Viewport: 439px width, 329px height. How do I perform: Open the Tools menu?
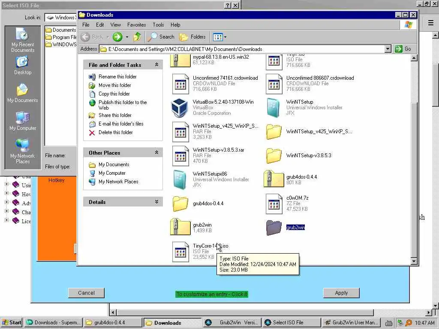(x=158, y=24)
